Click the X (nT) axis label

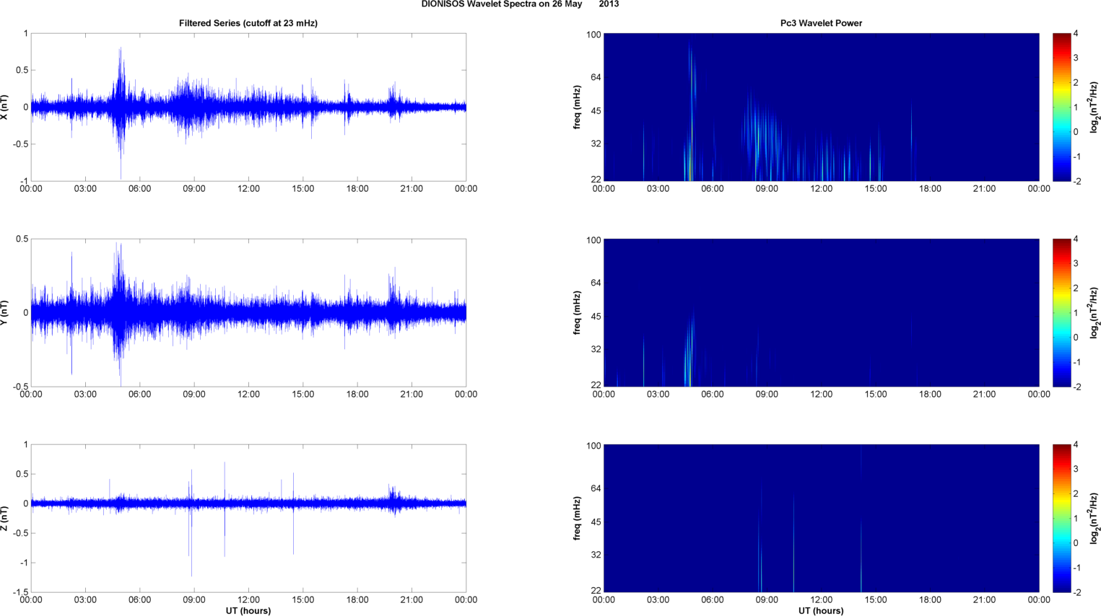(x=5, y=107)
